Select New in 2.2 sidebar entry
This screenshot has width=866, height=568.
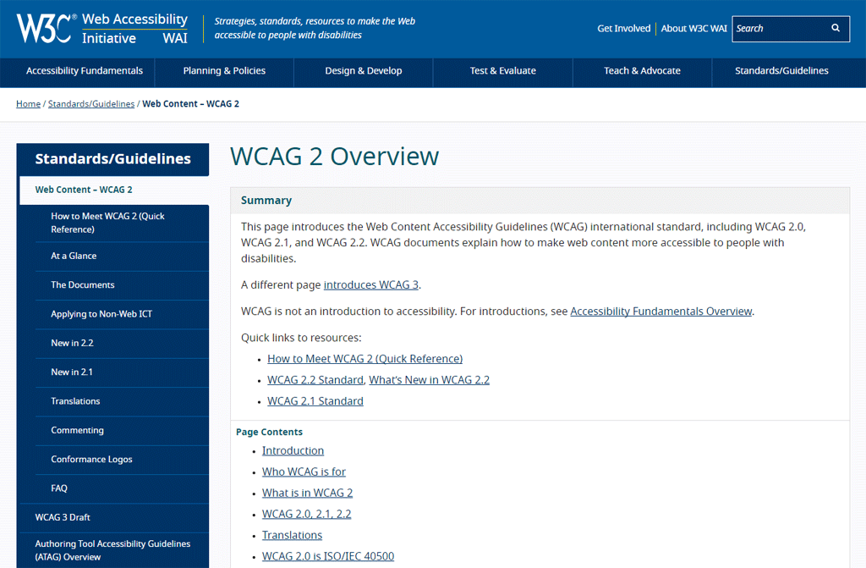(x=72, y=343)
